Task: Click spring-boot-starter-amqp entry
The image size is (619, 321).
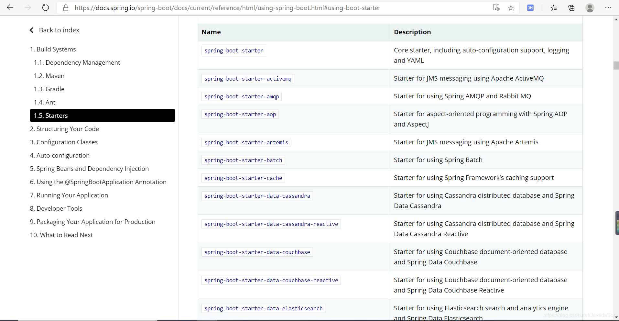Action: (242, 96)
